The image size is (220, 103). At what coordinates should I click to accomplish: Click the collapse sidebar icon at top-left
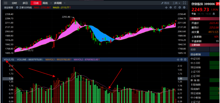coord(5,3)
